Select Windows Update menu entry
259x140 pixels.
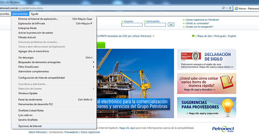tap(54, 93)
